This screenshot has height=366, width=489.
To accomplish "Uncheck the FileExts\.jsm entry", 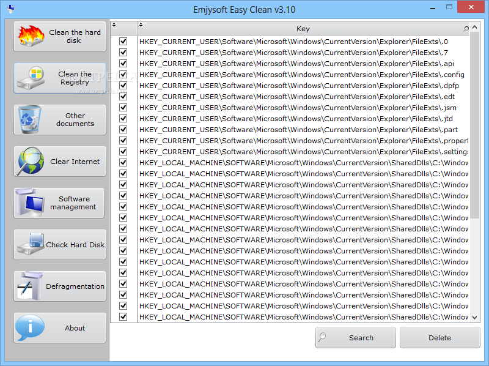I will 123,108.
